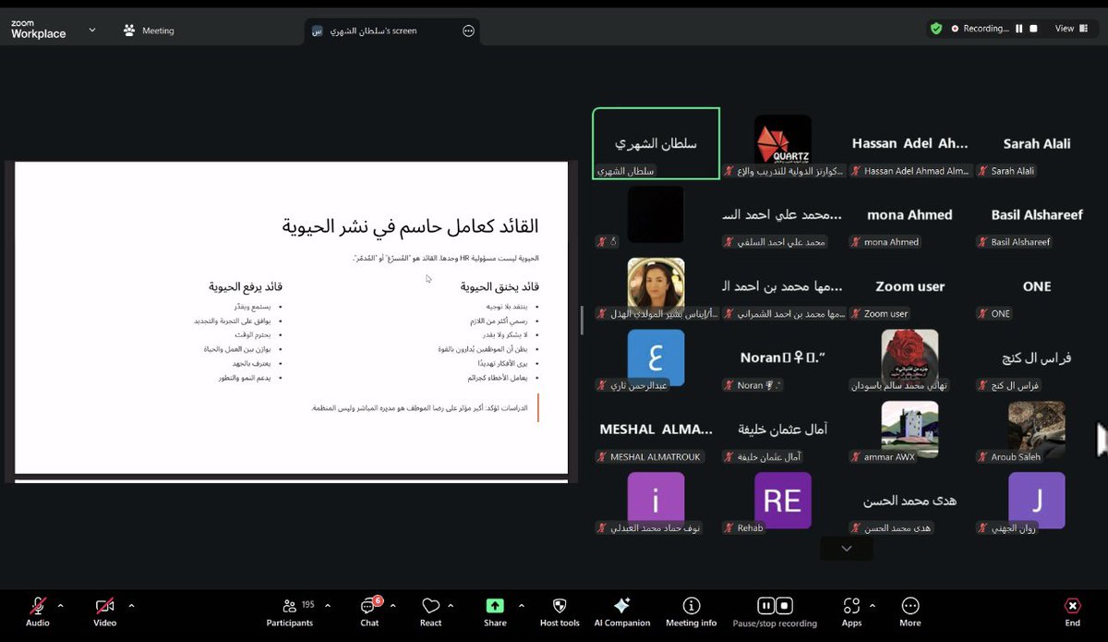The width and height of the screenshot is (1108, 642).
Task: Select هدى محمد الحسن participant tile
Action: [910, 501]
